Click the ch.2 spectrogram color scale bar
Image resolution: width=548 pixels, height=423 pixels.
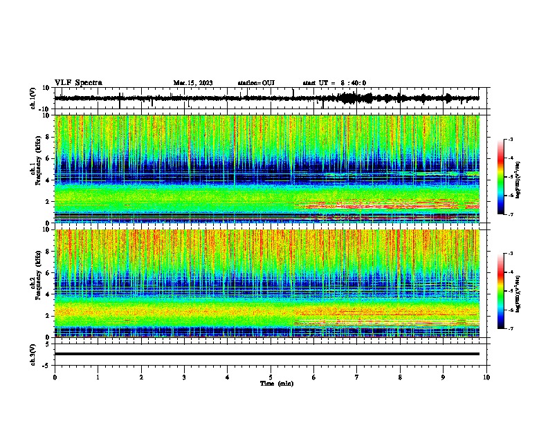pos(501,291)
